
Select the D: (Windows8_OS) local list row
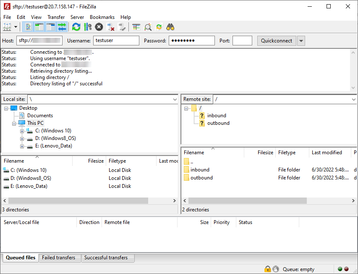[89, 178]
